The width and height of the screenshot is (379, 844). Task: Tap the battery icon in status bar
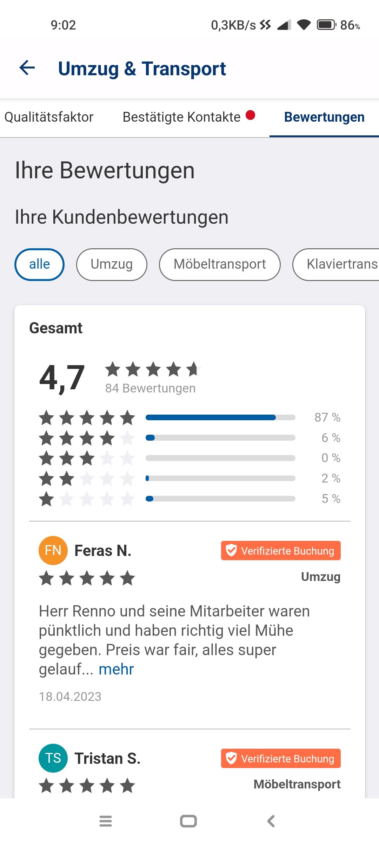pos(326,25)
